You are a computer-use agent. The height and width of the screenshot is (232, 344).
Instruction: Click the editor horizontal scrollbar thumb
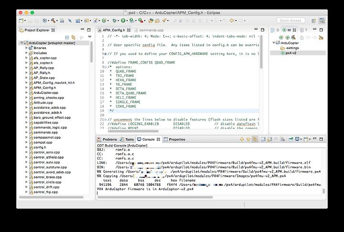click(133, 131)
